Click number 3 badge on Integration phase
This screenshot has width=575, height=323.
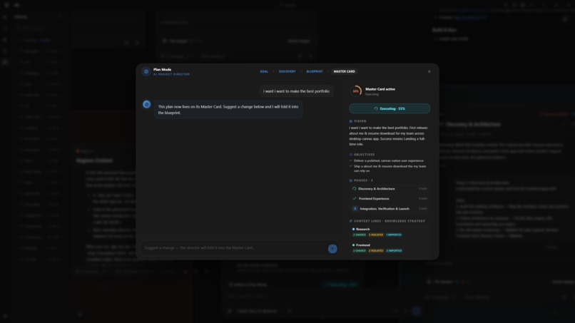click(x=355, y=209)
